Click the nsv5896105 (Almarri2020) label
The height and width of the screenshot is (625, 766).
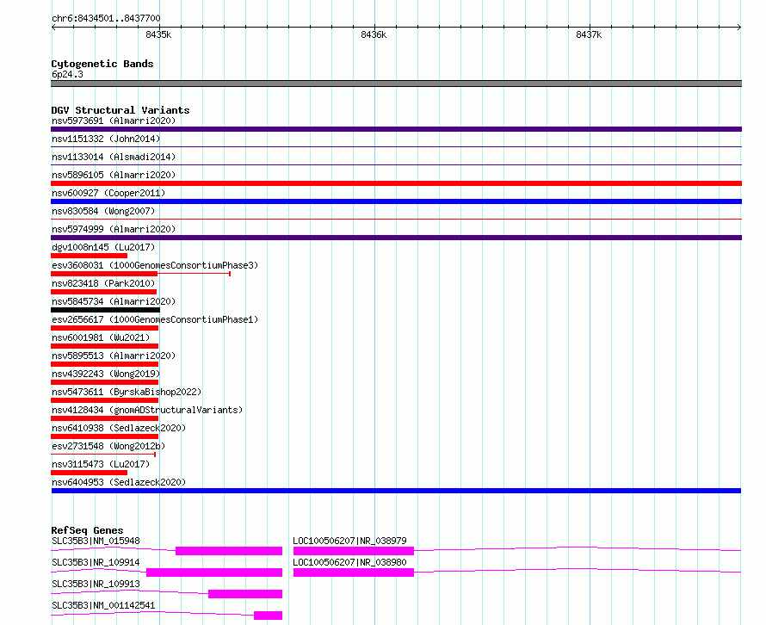point(114,175)
